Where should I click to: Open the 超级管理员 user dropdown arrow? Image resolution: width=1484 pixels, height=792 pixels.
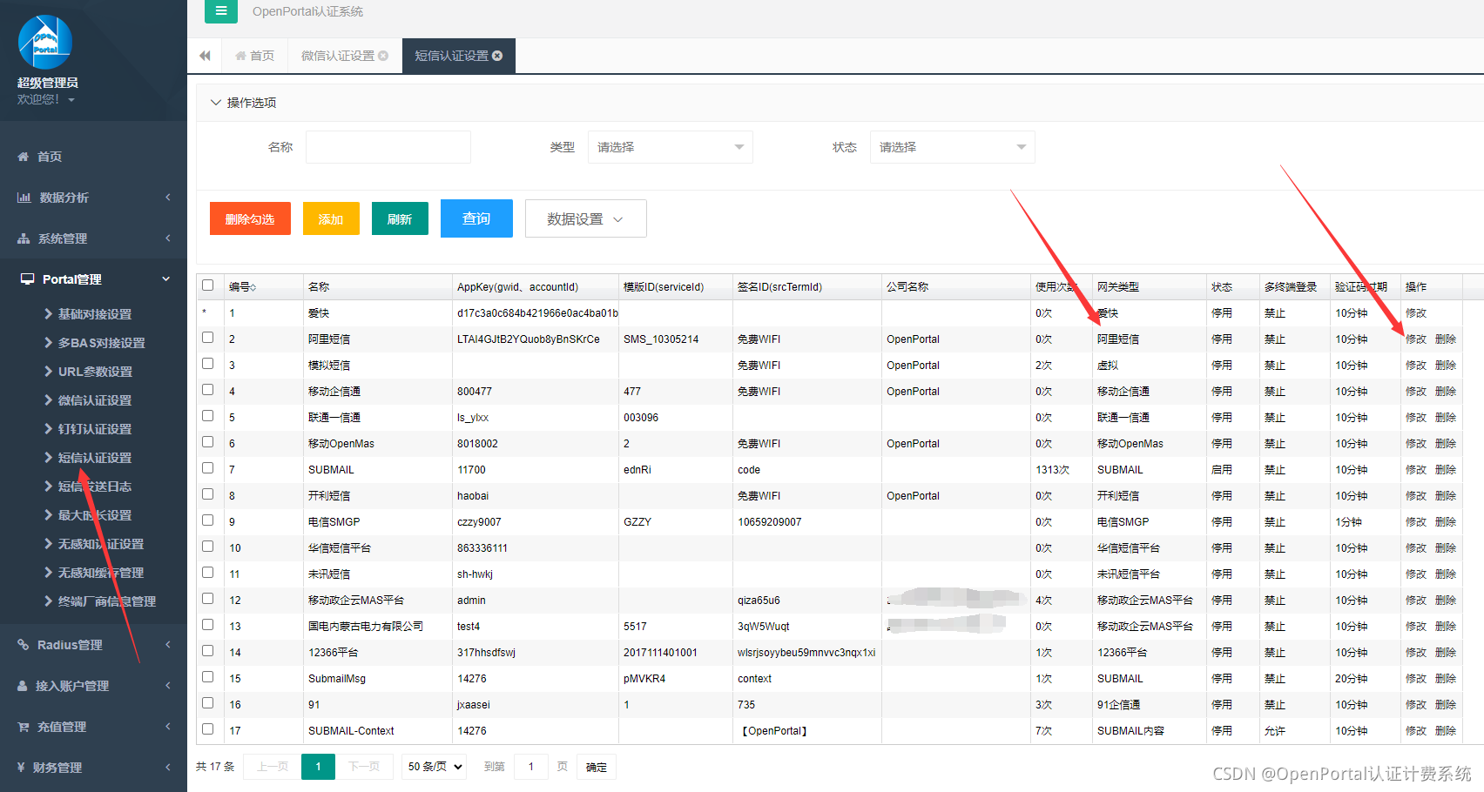(x=71, y=100)
